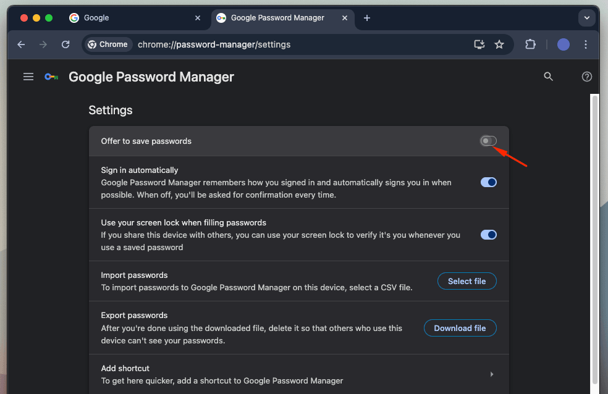Click the reload page icon

pos(65,44)
